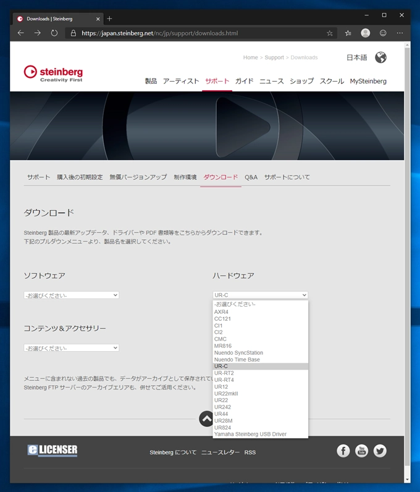420x492 pixels.
Task: Open the globe language selector icon
Action: pyautogui.click(x=380, y=57)
